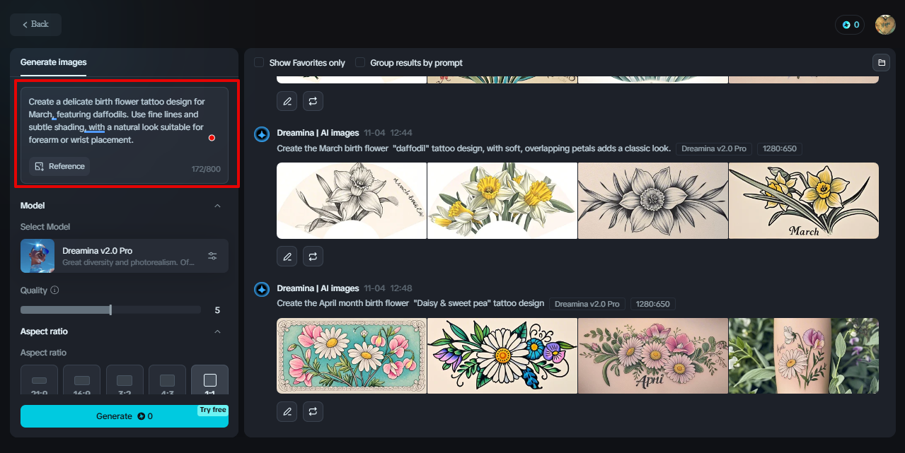The height and width of the screenshot is (453, 905).
Task: Go back using the Back button
Action: (35, 25)
